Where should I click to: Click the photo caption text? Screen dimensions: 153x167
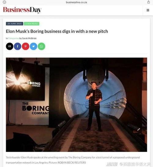pos(73,160)
